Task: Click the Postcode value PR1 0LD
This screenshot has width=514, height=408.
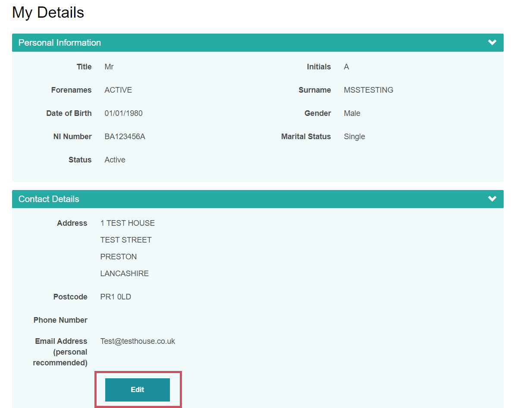Action: (x=116, y=296)
